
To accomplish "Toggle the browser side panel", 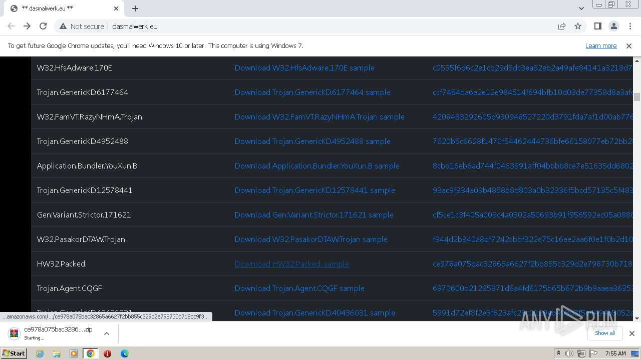I will pyautogui.click(x=597, y=26).
